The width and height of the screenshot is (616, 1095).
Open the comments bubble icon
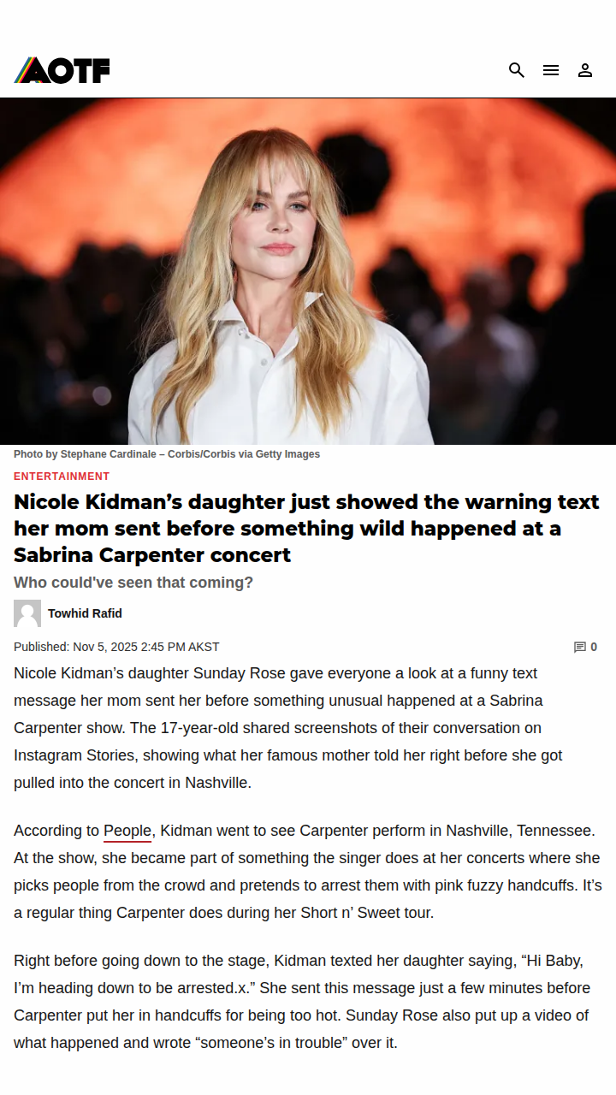[x=580, y=648]
